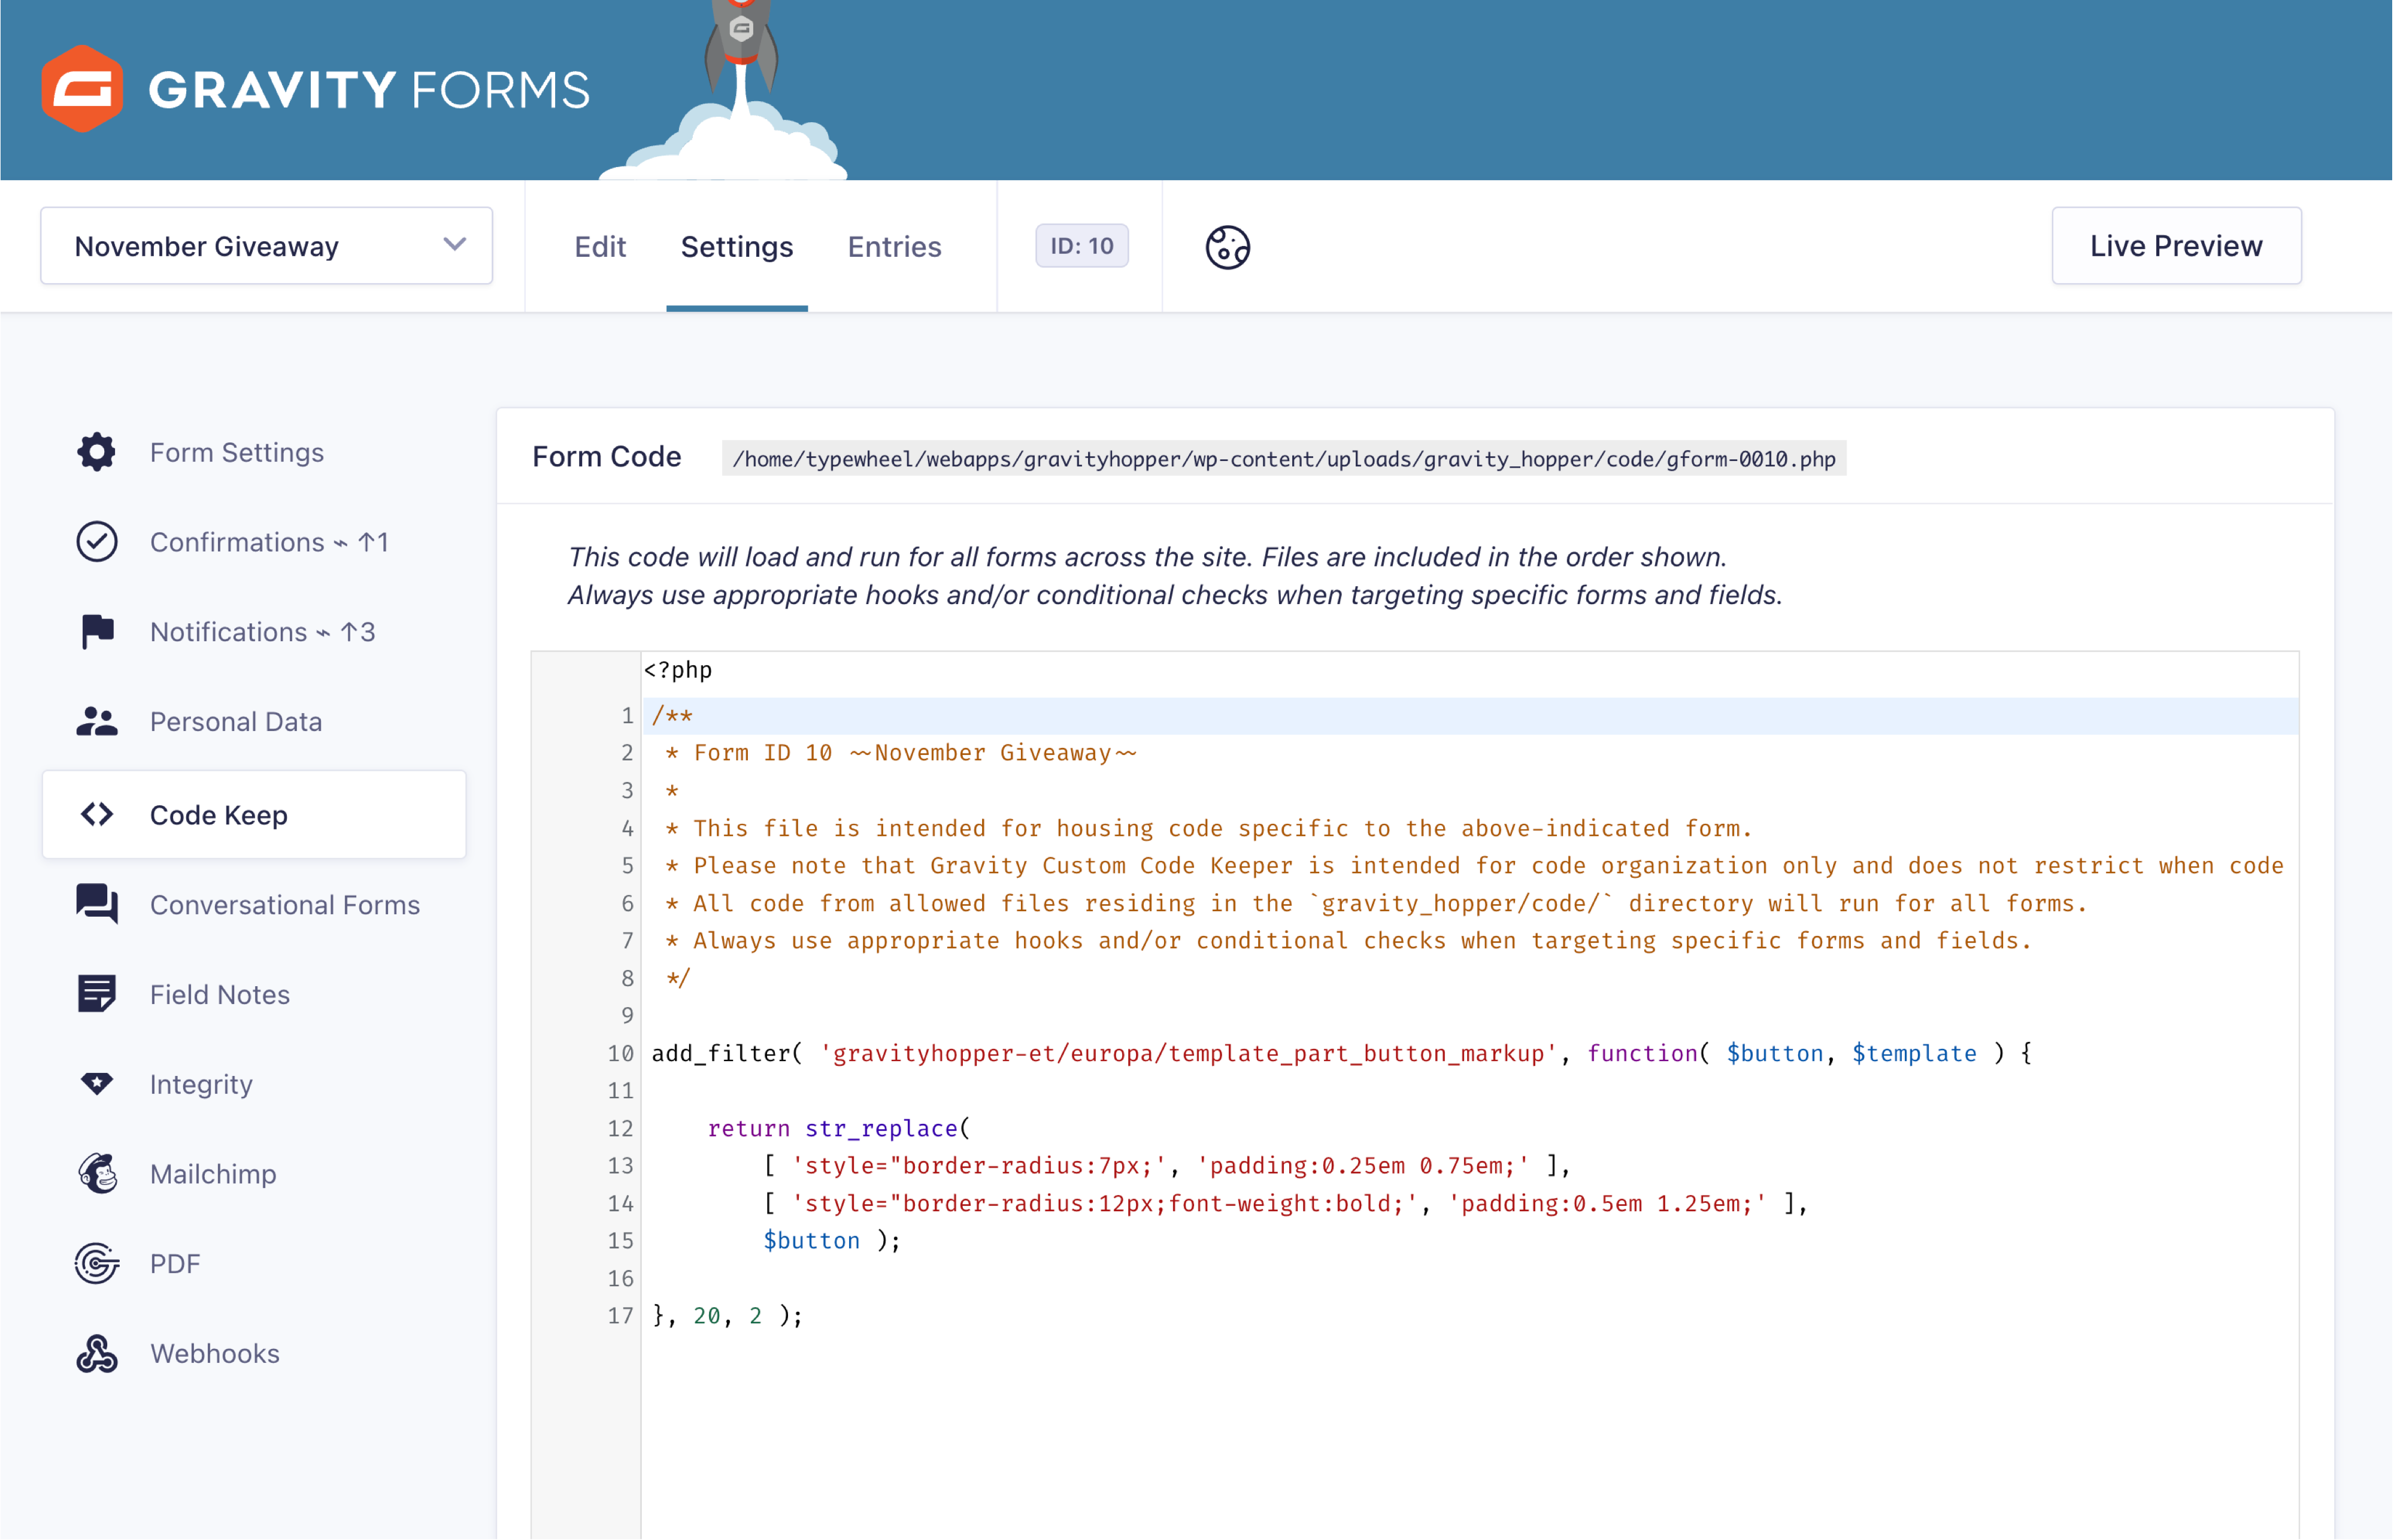Click the Code Keep brackets icon
This screenshot has width=2394, height=1540.
click(97, 814)
